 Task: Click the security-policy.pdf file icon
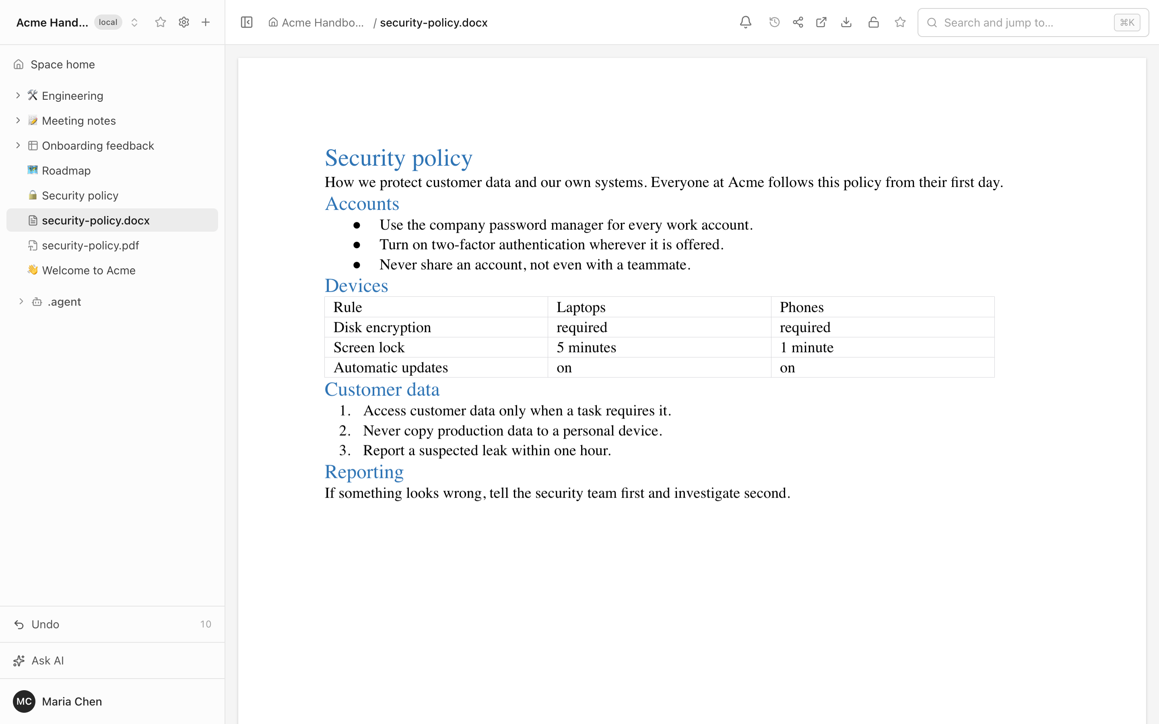(x=33, y=245)
